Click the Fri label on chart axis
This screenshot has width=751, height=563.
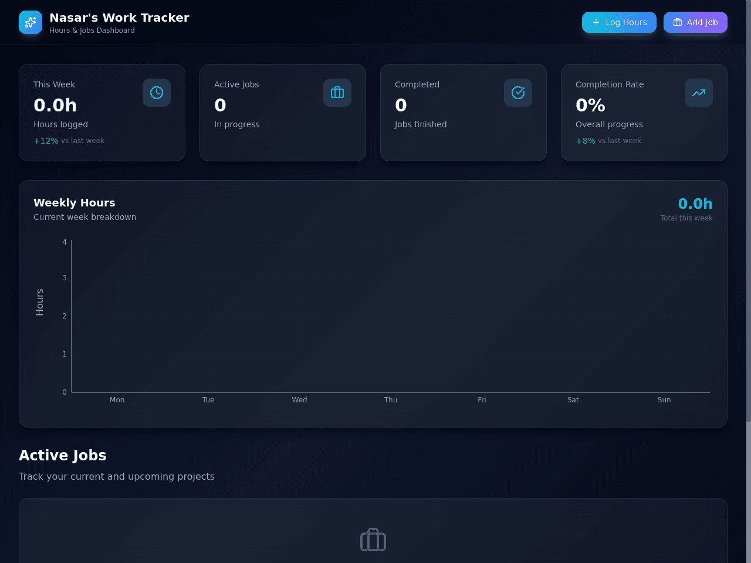pos(482,400)
